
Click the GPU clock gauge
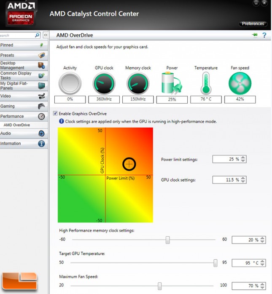[104, 83]
